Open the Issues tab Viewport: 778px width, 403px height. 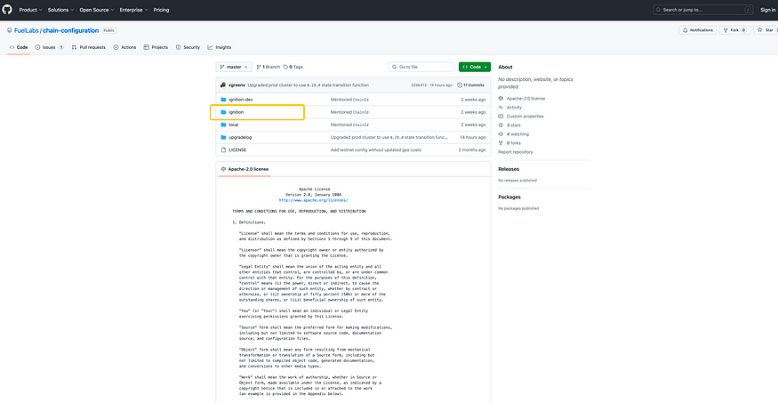click(49, 47)
